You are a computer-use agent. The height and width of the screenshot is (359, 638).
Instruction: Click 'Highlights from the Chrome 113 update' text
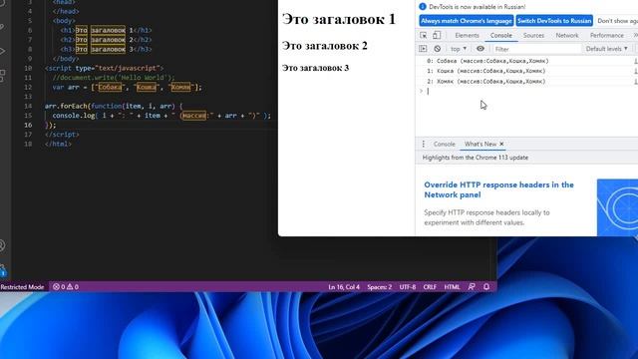pos(476,158)
